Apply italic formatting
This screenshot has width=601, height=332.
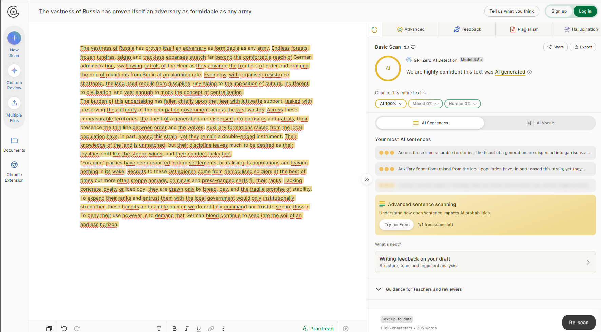coord(187,328)
